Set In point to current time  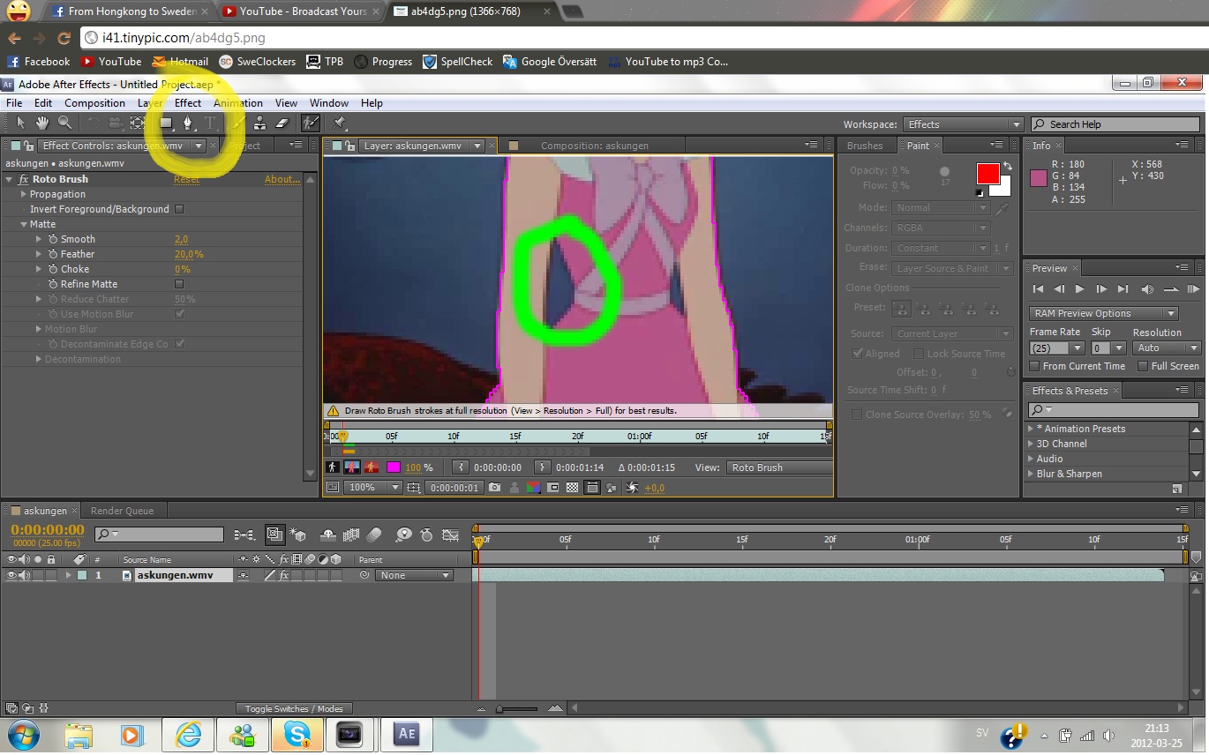[x=461, y=467]
